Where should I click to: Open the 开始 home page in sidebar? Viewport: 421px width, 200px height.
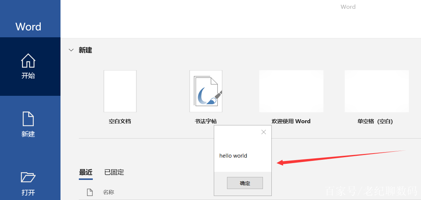click(28, 67)
